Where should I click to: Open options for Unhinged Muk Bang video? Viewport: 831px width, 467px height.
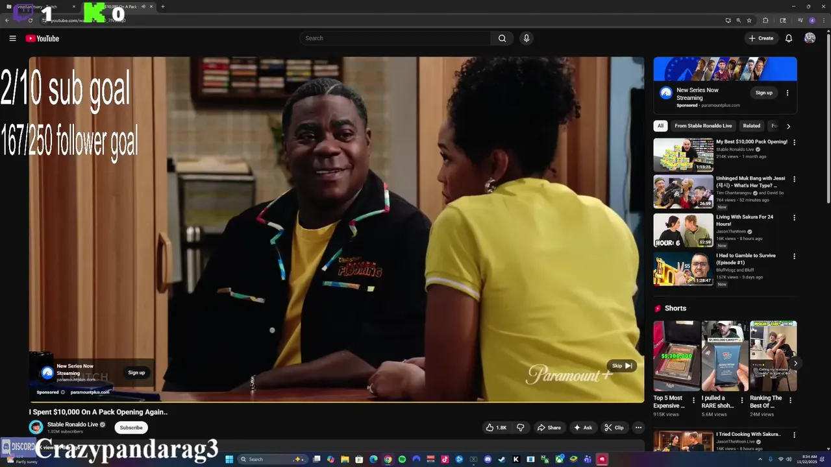tap(794, 179)
